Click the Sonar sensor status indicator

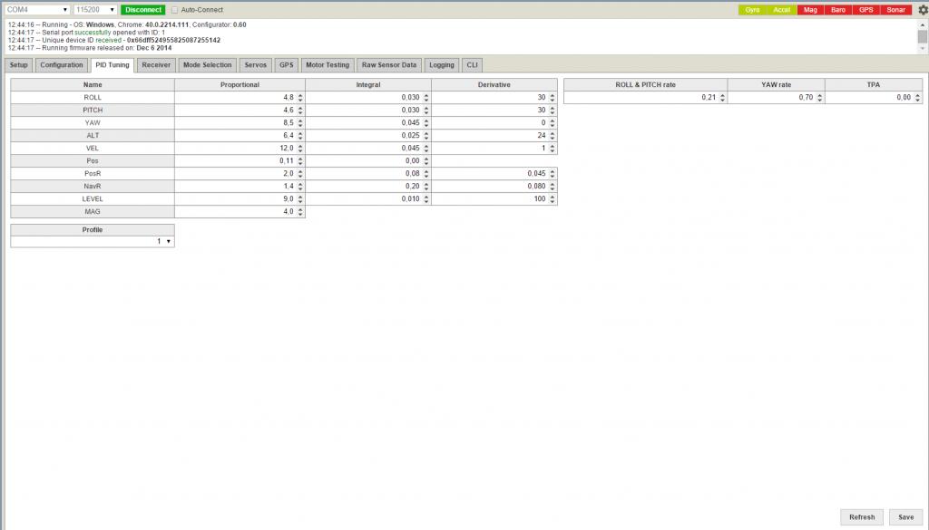tap(895, 10)
